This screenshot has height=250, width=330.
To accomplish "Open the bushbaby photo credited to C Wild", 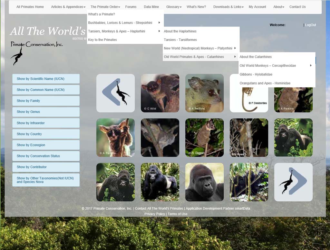I will coord(160,93).
